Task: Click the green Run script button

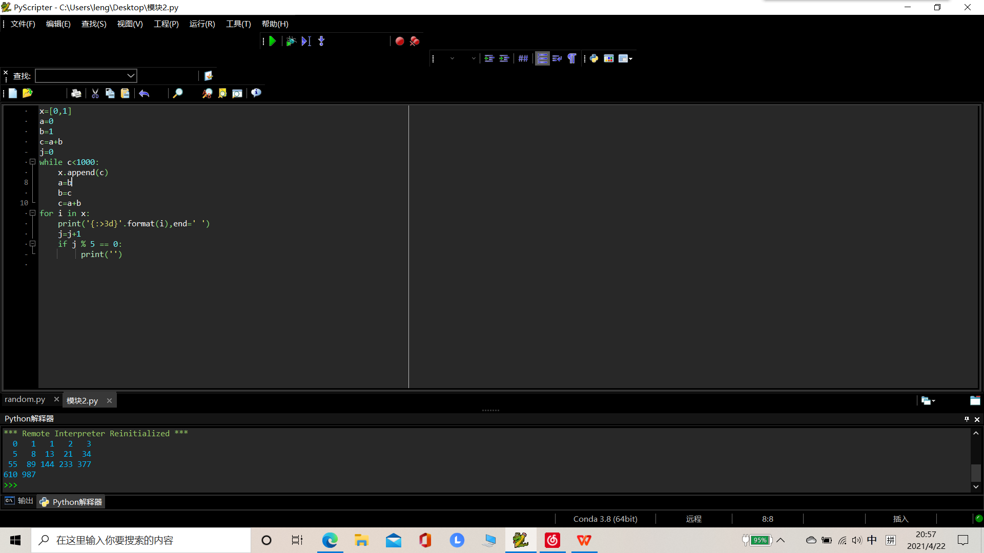Action: point(273,41)
